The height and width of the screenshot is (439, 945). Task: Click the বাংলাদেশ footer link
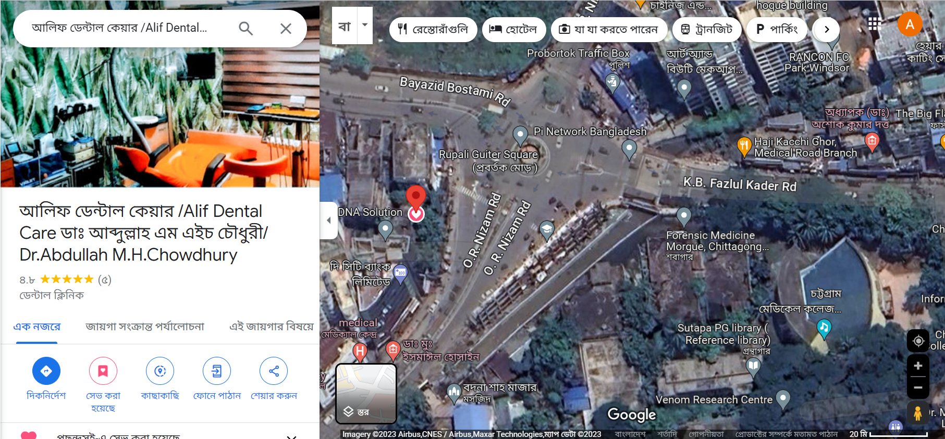click(x=630, y=434)
